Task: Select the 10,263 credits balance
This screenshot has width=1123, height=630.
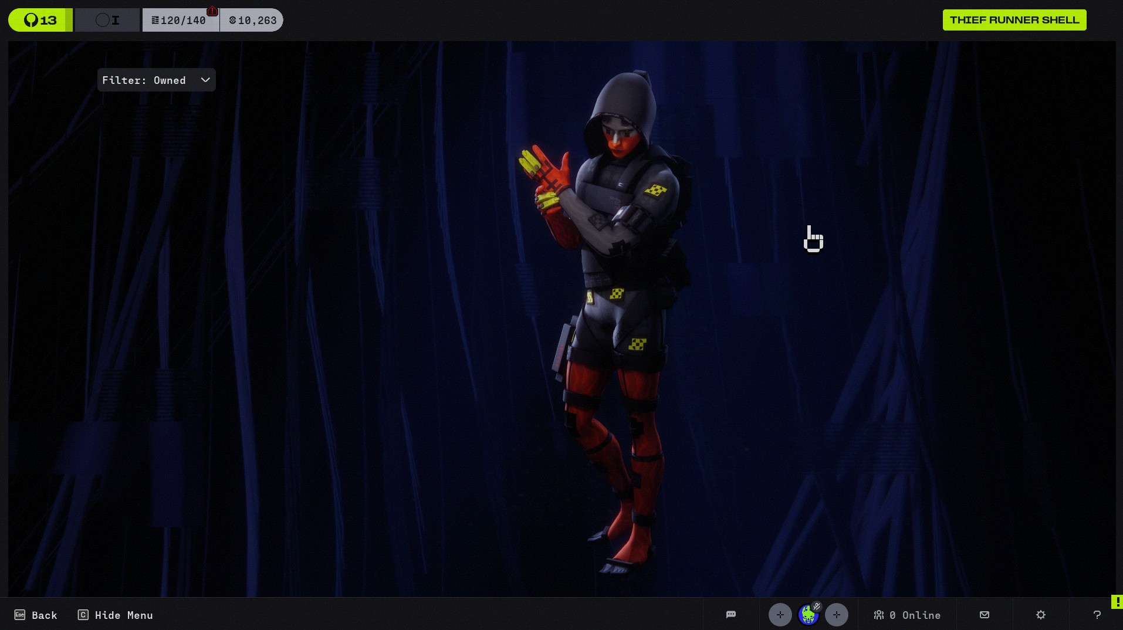Action: [x=252, y=21]
